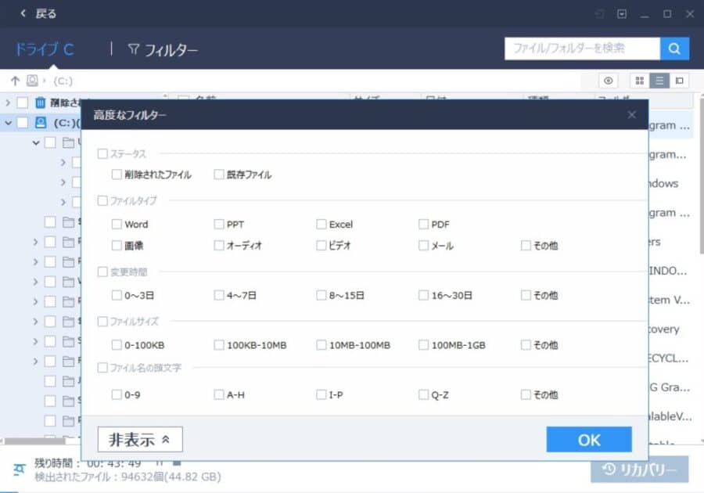Check the Excel file type

point(321,224)
